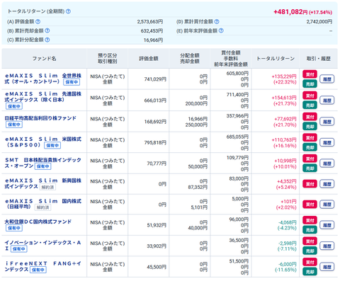Click help icon next to (E) 前年末評価金額
Viewport: 340px width, 281px height.
(x=221, y=30)
